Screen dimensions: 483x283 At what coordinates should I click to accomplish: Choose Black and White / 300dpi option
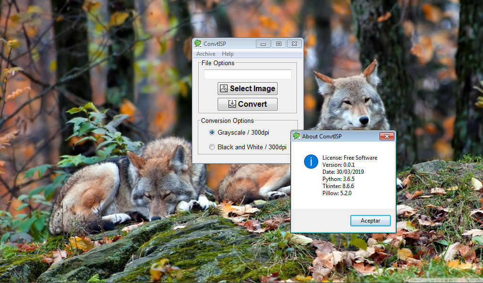(x=212, y=147)
